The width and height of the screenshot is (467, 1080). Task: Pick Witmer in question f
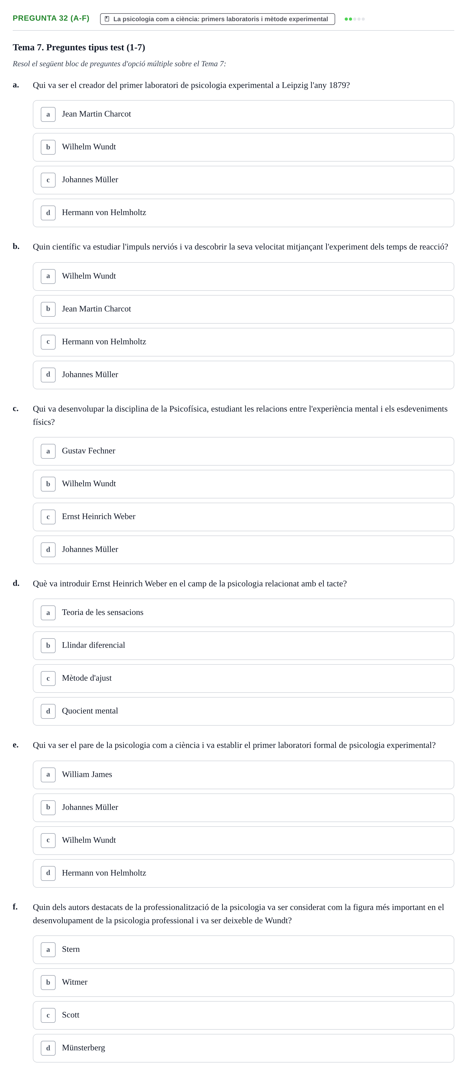coord(243,983)
